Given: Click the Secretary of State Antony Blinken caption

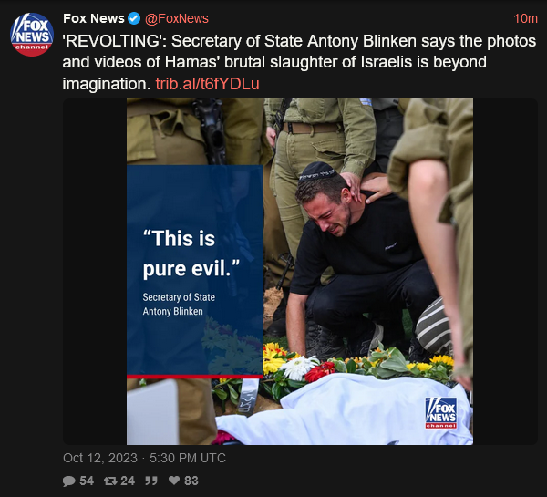Looking at the screenshot, I should [179, 304].
